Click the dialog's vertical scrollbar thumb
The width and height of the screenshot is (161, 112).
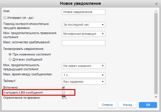(156, 51)
